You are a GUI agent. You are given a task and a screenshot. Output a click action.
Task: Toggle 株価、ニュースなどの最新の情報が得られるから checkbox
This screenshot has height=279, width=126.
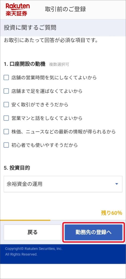6,132
